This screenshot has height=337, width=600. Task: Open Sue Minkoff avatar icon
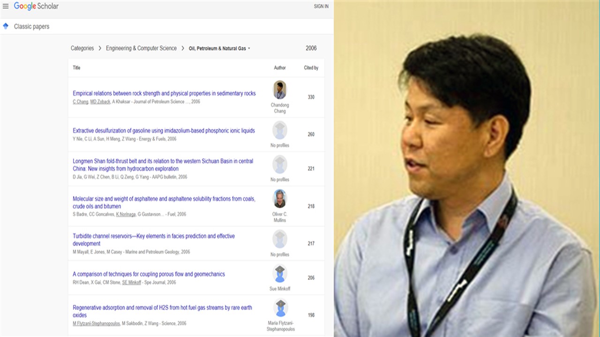[x=280, y=273]
